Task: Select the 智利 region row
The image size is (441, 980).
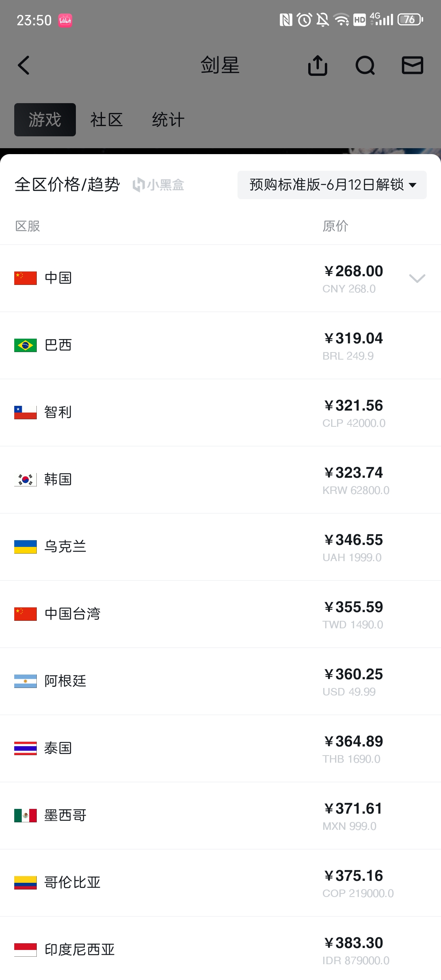Action: coord(220,413)
